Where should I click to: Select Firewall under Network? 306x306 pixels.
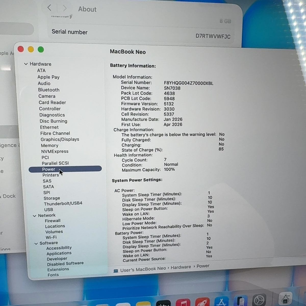click(x=53, y=221)
